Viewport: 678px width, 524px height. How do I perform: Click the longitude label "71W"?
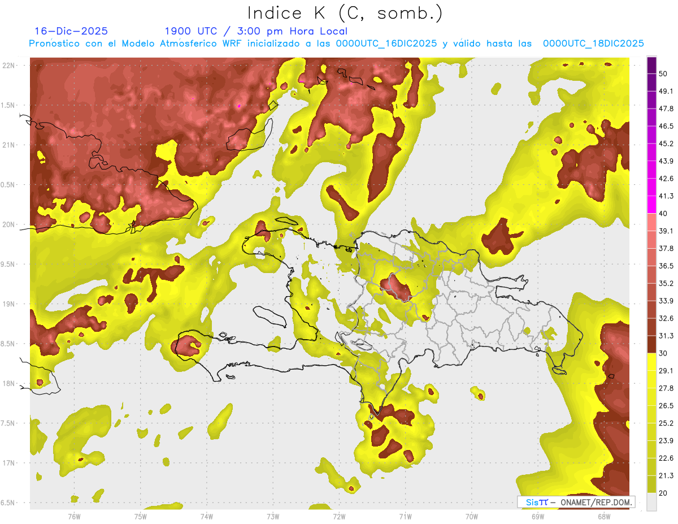tap(405, 517)
